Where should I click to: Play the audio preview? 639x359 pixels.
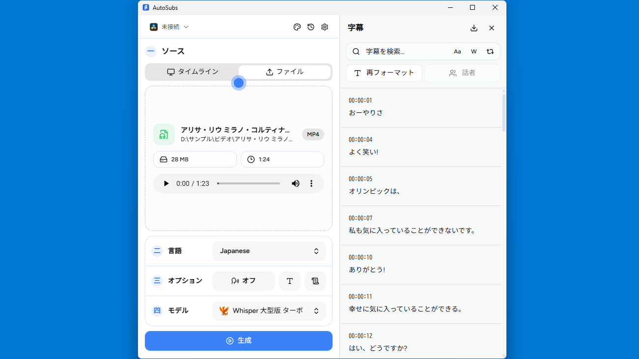pos(166,183)
